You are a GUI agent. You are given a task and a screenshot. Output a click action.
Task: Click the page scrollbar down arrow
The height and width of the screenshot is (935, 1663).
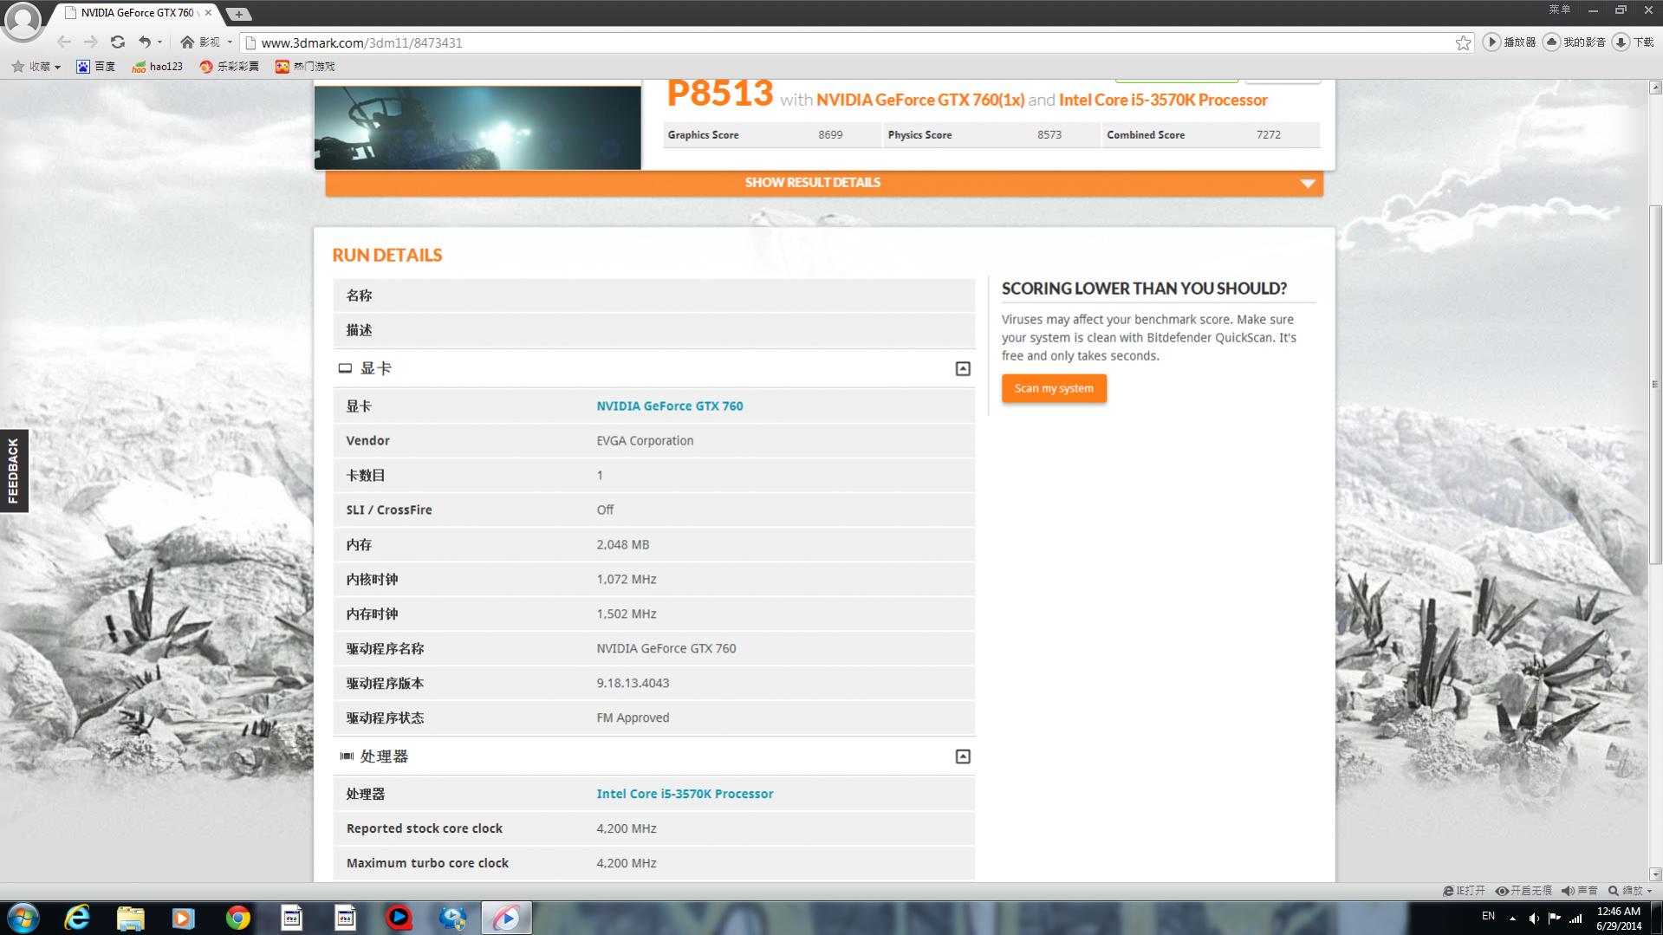(x=1655, y=874)
